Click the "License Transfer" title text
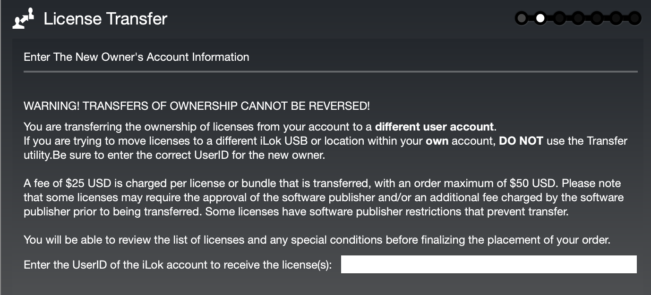Screen dimensions: 651x295 105,19
